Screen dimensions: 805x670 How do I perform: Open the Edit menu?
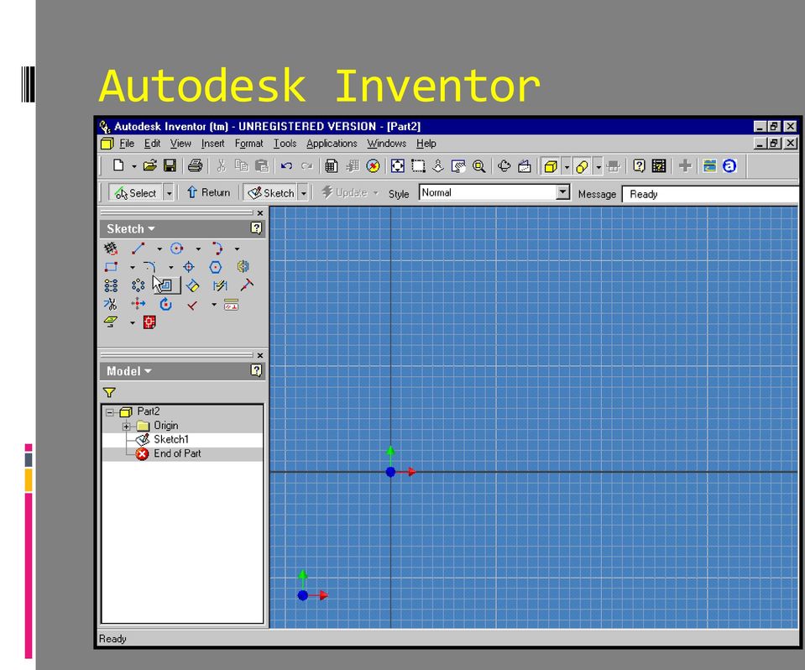coord(152,144)
